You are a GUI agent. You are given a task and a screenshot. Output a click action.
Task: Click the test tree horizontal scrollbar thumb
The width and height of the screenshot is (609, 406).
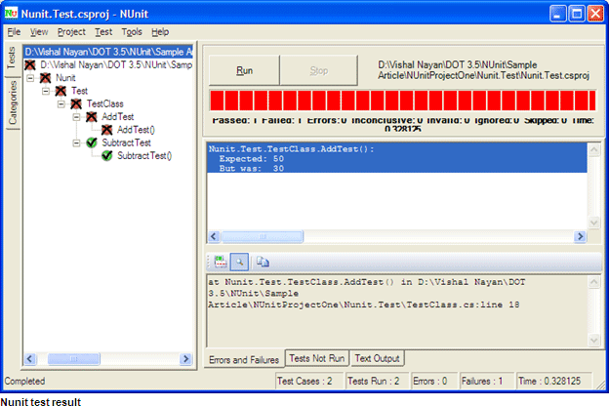[x=74, y=358]
